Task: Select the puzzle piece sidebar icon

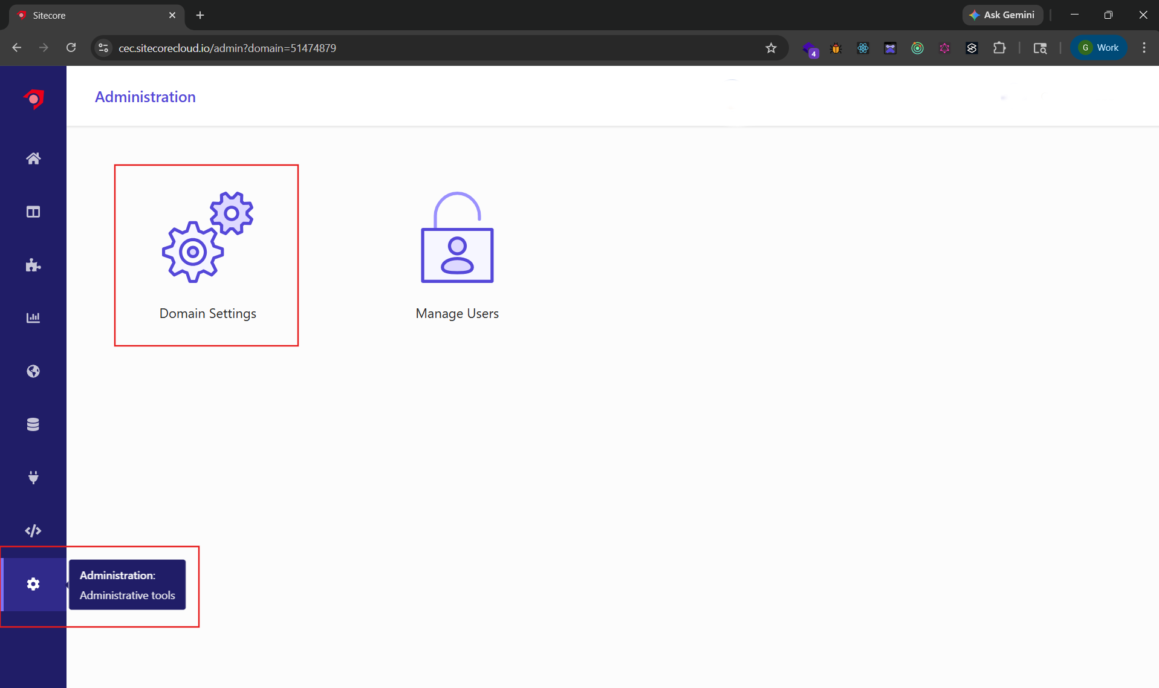Action: pyautogui.click(x=33, y=265)
